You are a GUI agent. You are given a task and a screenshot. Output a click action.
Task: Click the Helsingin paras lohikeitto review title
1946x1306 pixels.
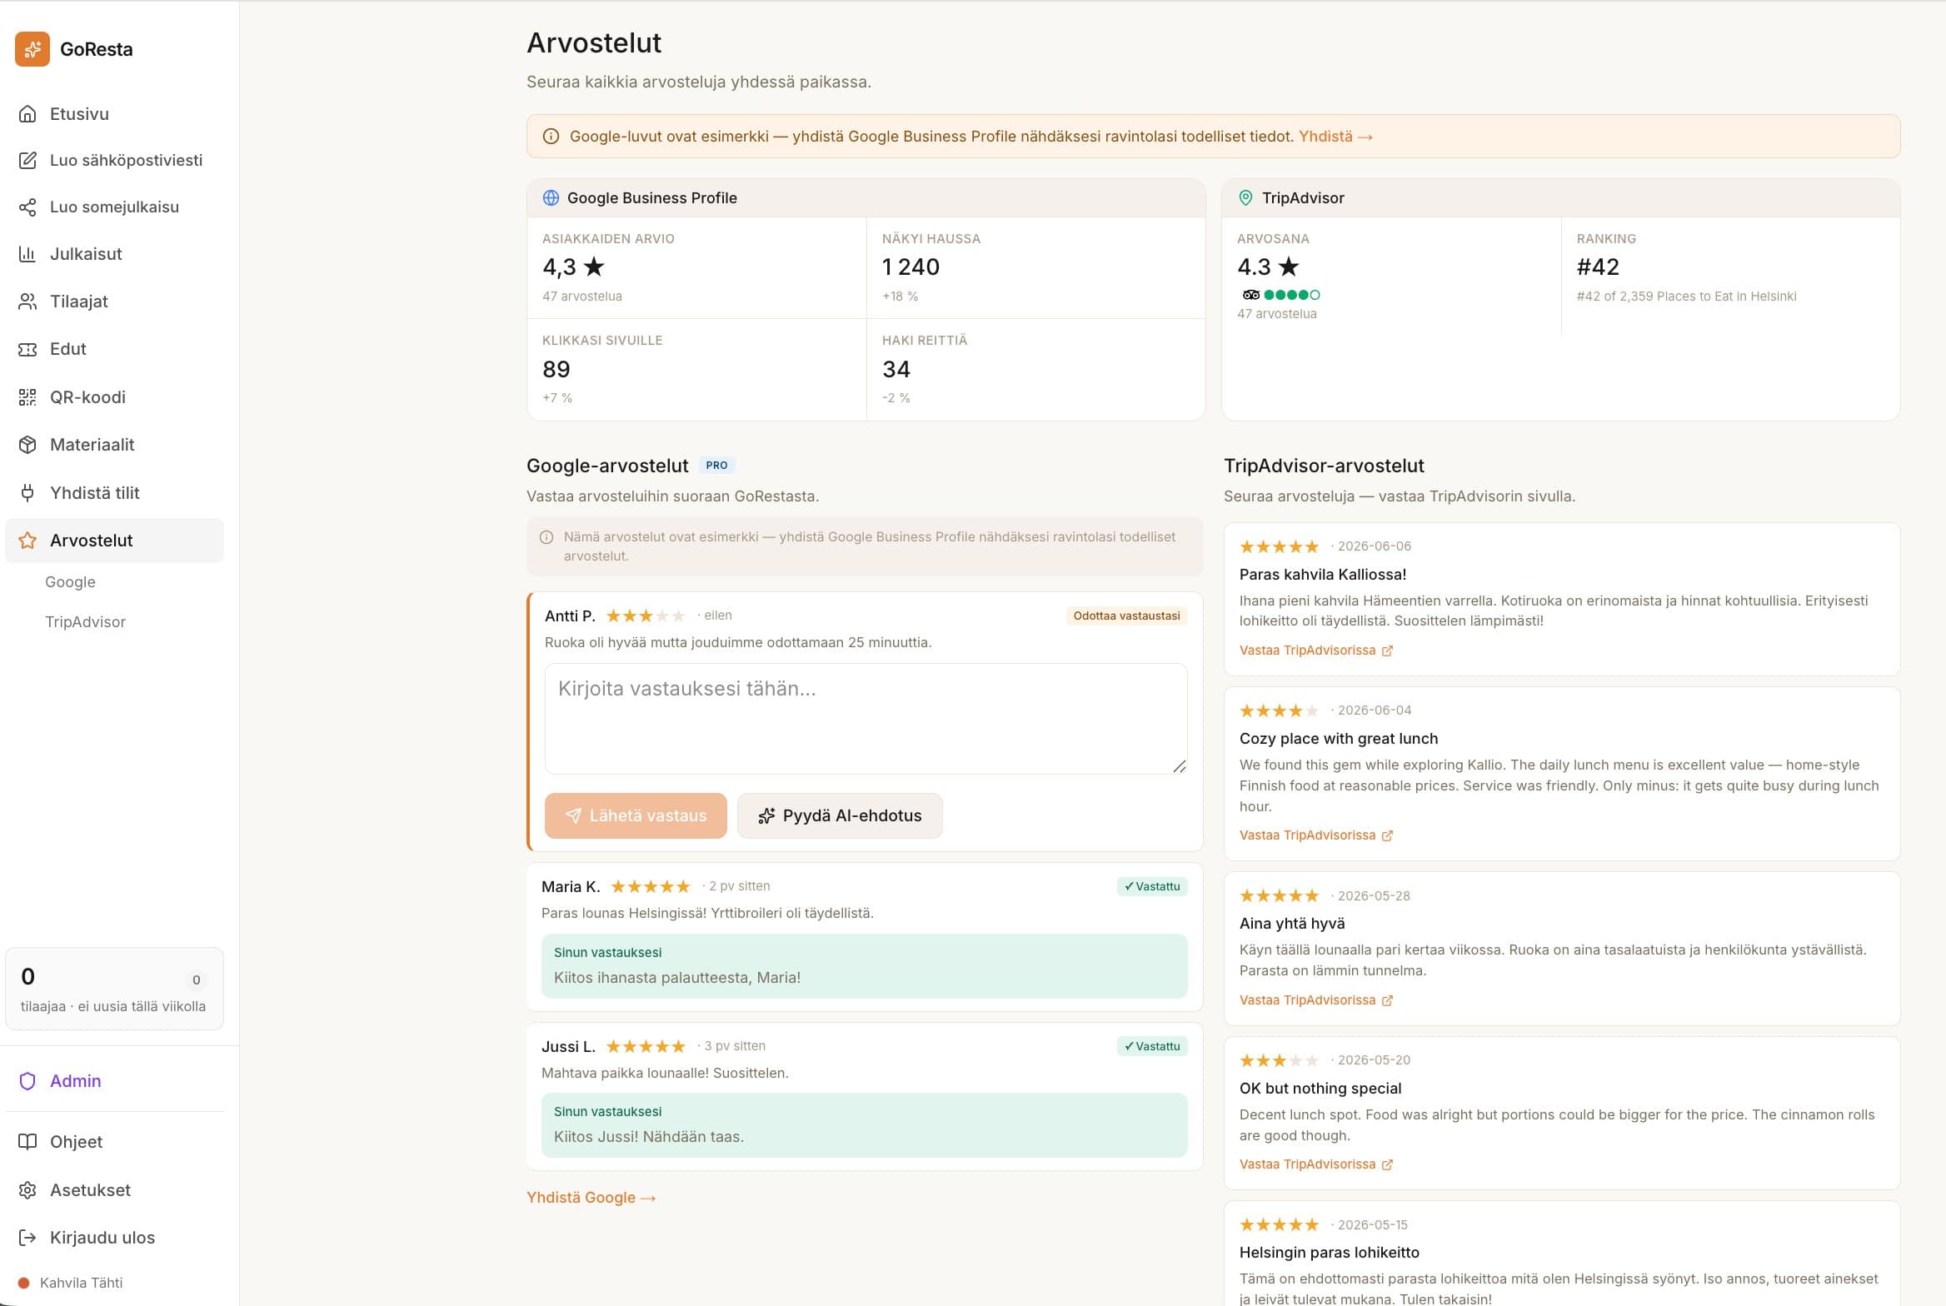tap(1330, 1253)
